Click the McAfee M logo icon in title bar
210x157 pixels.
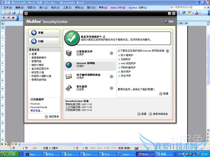[x=26, y=13]
